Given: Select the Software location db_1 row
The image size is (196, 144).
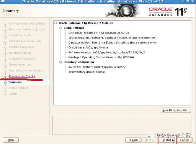Looking at the screenshot, I should coord(107,52).
